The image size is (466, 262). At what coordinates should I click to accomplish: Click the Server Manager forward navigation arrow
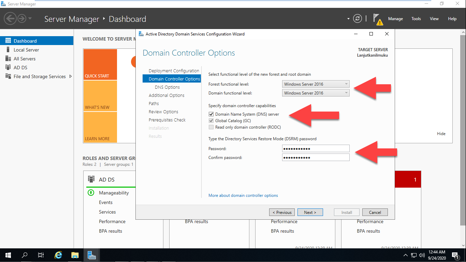click(x=21, y=18)
